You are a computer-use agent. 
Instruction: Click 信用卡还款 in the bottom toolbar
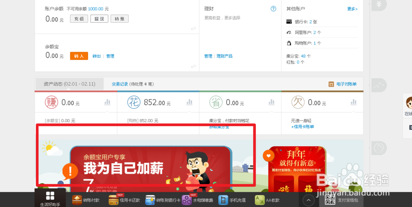click(124, 200)
